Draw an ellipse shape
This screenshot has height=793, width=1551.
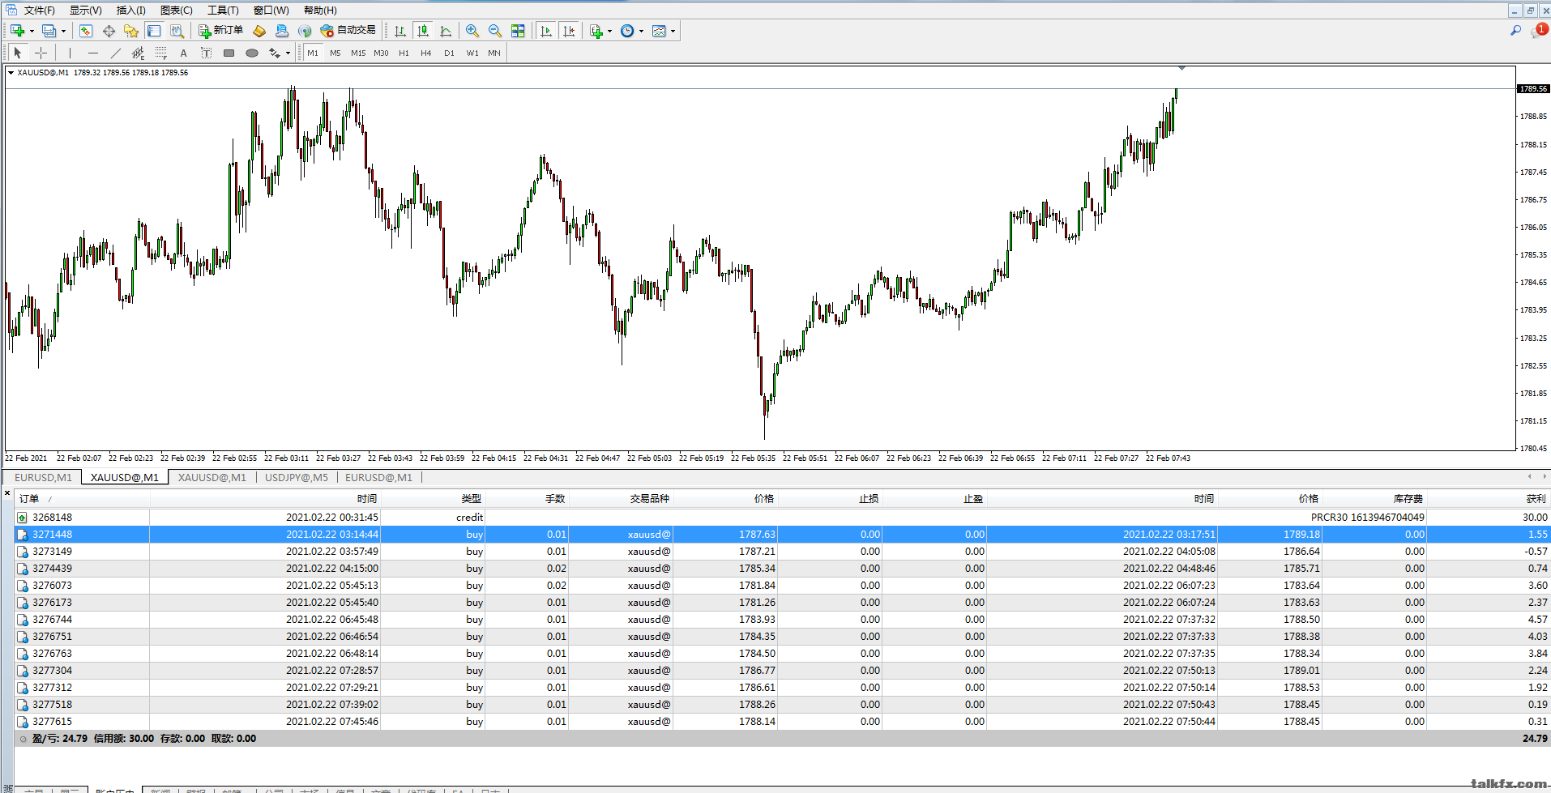(x=252, y=53)
